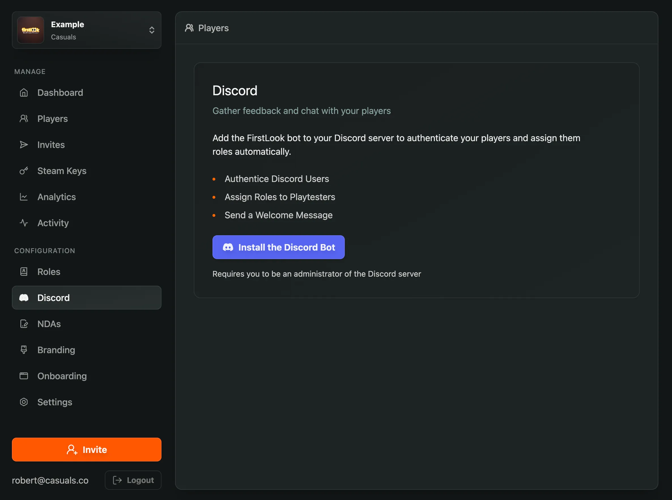The height and width of the screenshot is (500, 672).
Task: Click the Example game logo thumbnail
Action: pos(31,30)
